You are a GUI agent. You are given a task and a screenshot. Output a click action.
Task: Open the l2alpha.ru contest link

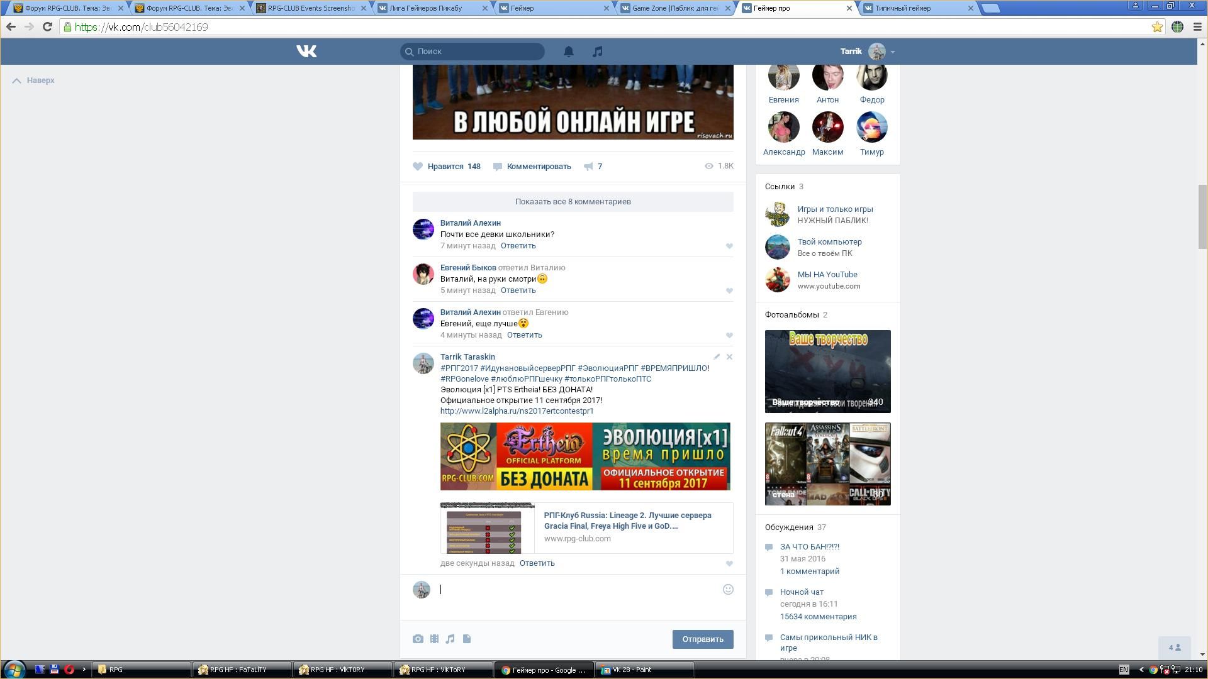point(517,411)
